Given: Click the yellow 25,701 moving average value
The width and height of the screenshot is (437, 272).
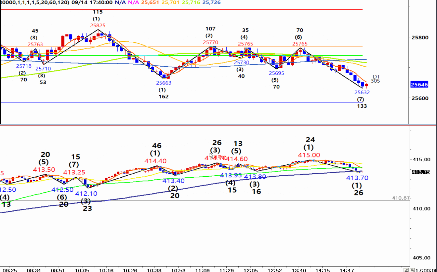Looking at the screenshot, I should point(171,2).
